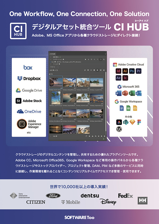Click the lock icon in details row

[x=99, y=136]
